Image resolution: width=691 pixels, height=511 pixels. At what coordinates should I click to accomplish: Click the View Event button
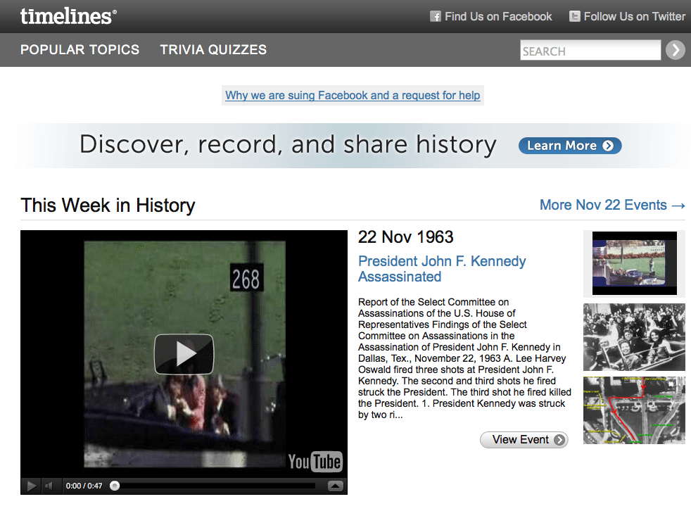[x=524, y=440]
